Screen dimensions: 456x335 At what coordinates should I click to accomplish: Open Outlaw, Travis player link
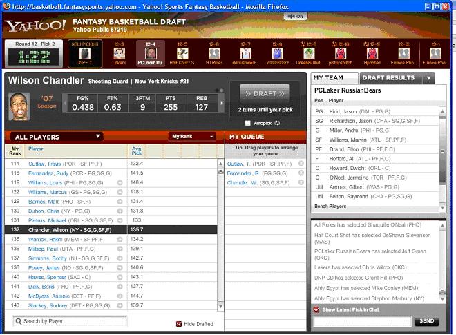tap(44, 164)
